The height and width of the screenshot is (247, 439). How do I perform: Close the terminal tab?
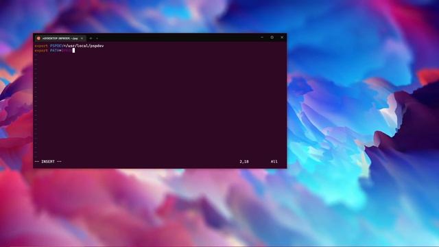pos(82,38)
